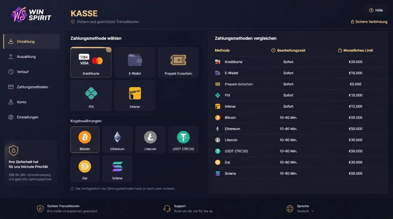Image resolution: width=393 pixels, height=219 pixels.
Task: Select the Kreditkarte payment method card
Action: pos(91,62)
